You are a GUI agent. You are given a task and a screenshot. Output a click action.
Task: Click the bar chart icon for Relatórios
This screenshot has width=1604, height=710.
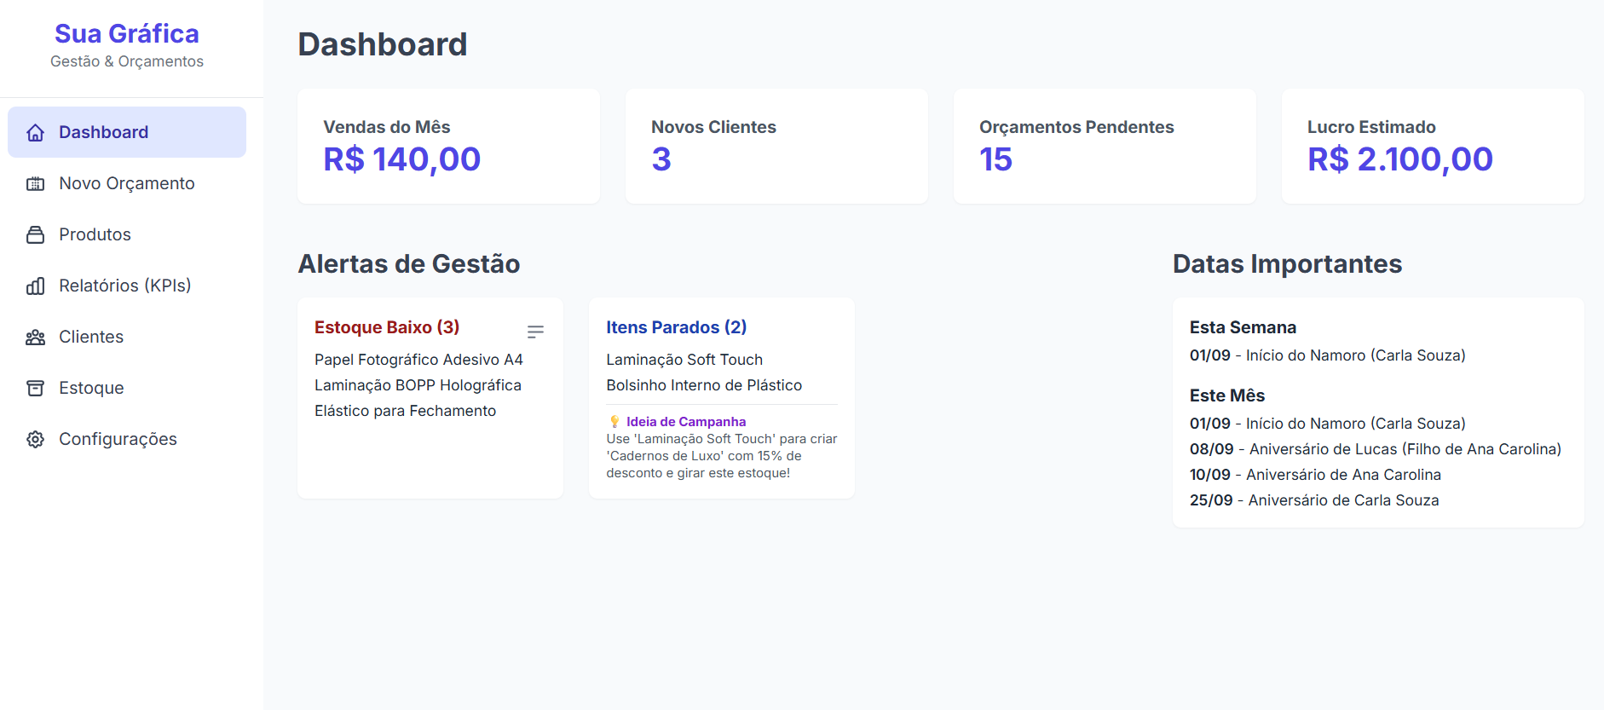click(35, 286)
